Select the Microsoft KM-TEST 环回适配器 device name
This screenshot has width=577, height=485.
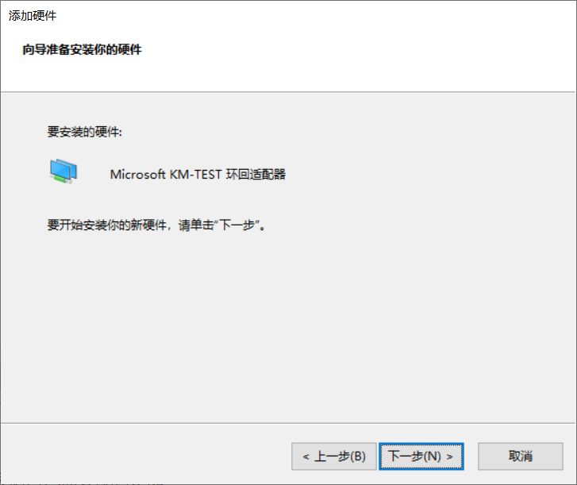[198, 174]
